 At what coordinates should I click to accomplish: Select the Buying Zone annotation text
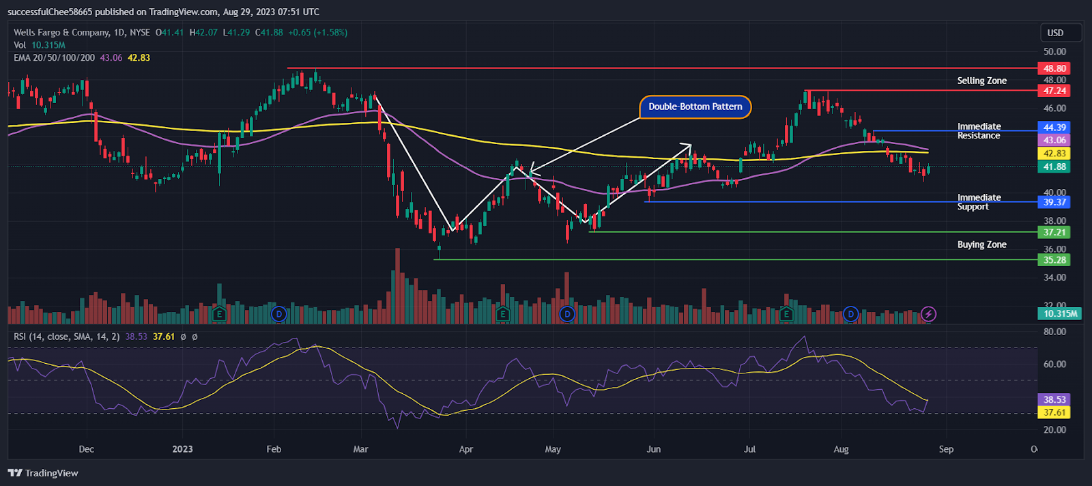981,244
